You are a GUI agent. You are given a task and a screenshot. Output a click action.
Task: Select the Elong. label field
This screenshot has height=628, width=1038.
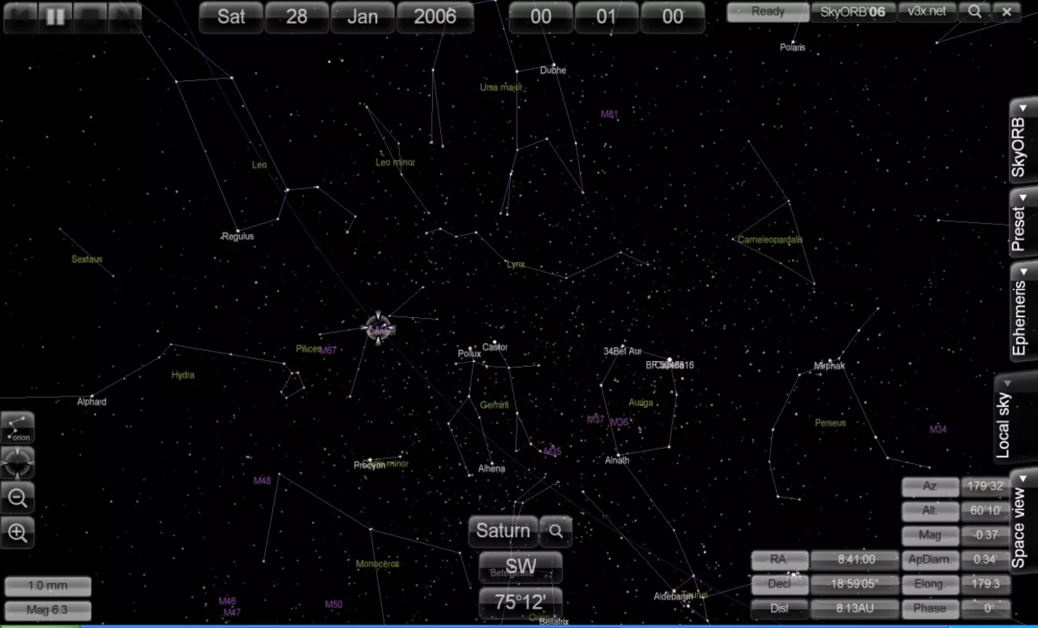pyautogui.click(x=930, y=585)
